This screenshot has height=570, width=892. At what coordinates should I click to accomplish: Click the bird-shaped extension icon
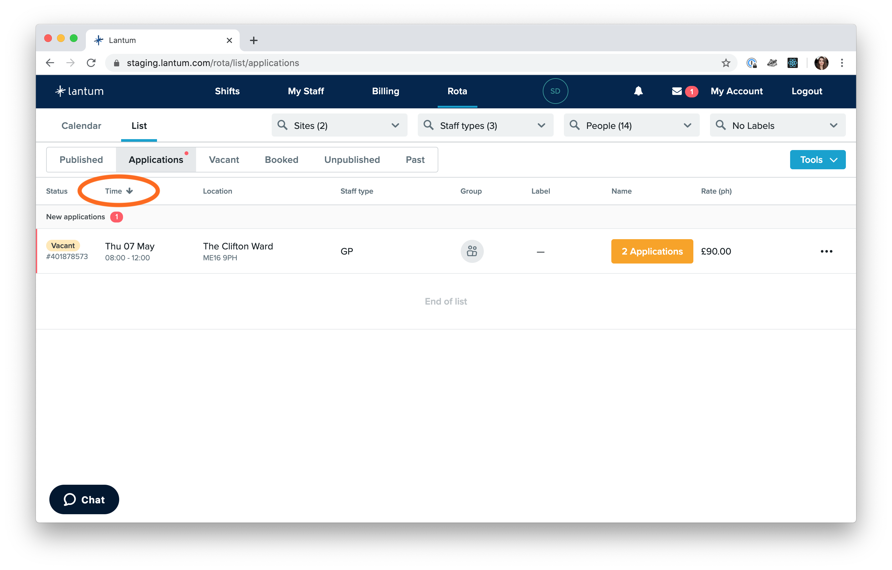tap(772, 63)
